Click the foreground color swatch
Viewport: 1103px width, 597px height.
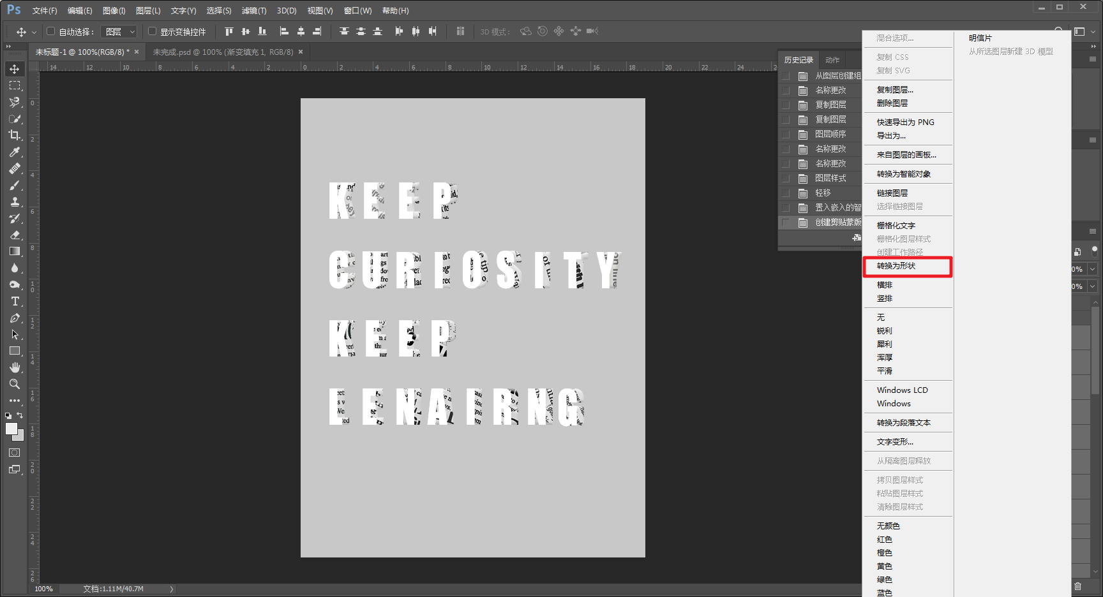point(11,429)
